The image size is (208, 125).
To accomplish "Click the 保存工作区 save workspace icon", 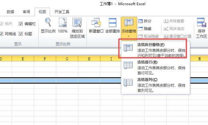I will (201, 23).
